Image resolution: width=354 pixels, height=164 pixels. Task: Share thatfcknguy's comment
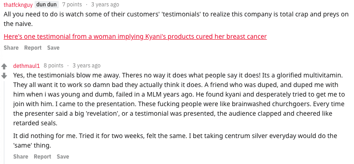(11, 48)
